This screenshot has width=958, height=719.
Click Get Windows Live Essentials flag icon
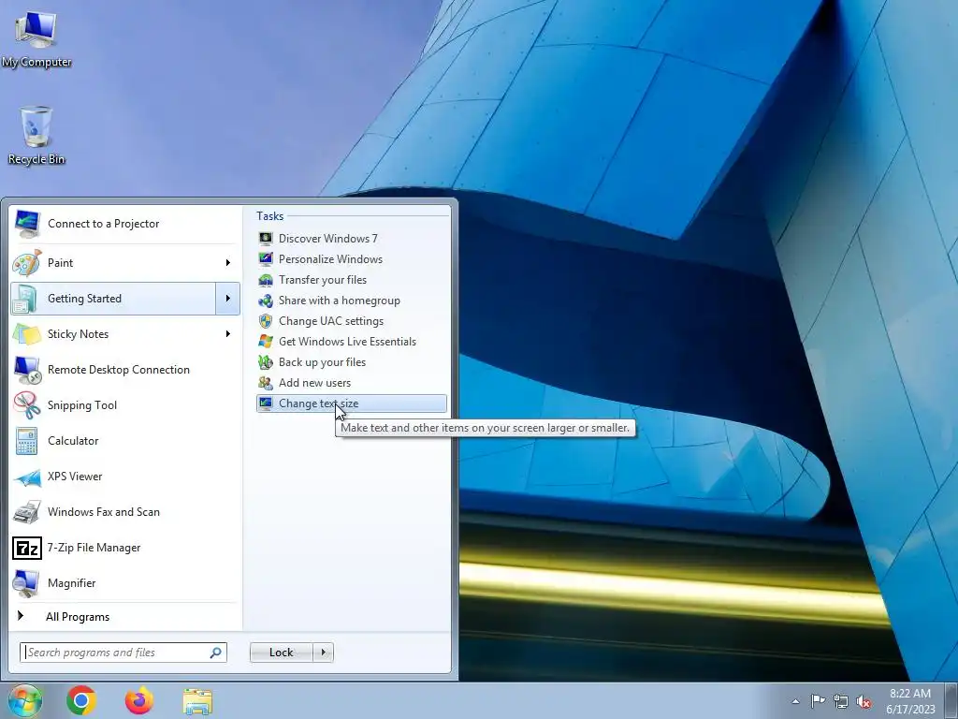click(x=265, y=342)
